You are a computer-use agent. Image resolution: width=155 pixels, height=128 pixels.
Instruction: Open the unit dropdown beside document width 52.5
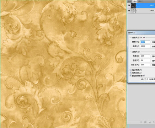pyautogui.click(x=153, y=56)
